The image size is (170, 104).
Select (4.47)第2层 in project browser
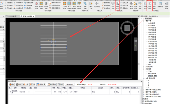[151, 23]
